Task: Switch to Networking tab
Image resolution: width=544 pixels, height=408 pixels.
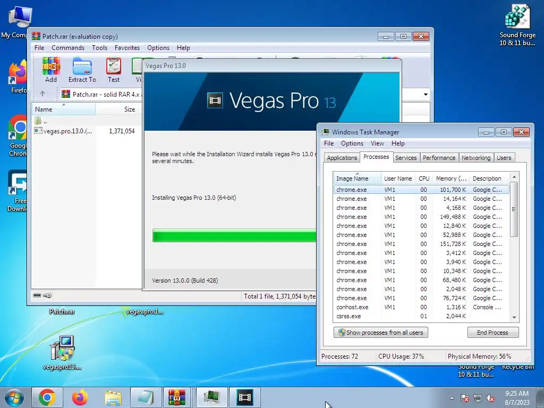Action: (476, 157)
